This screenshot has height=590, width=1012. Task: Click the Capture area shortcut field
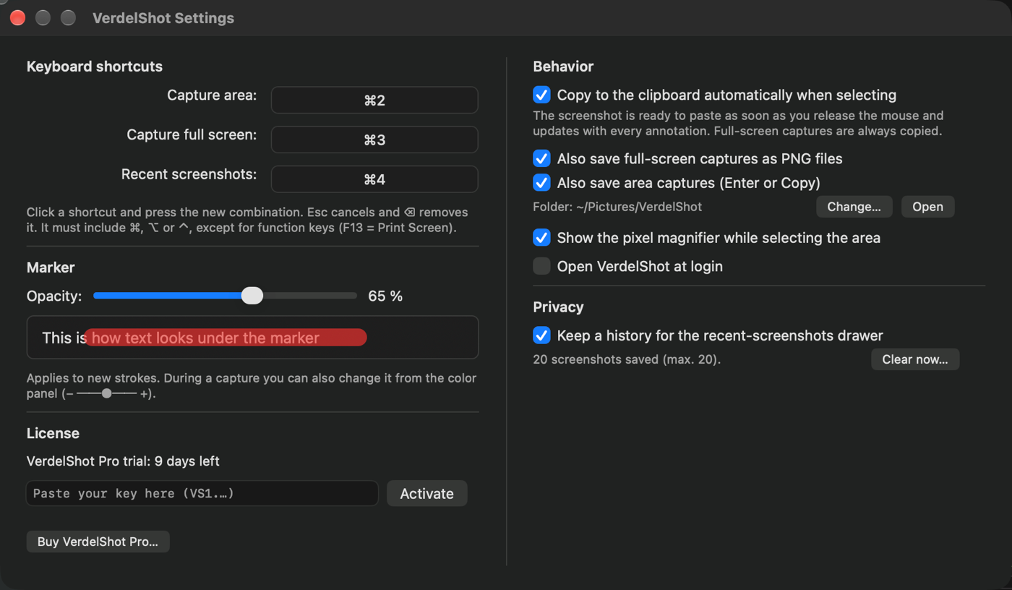click(x=374, y=101)
